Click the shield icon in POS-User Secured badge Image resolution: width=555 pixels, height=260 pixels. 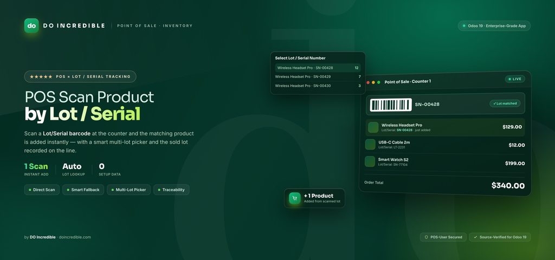point(427,237)
